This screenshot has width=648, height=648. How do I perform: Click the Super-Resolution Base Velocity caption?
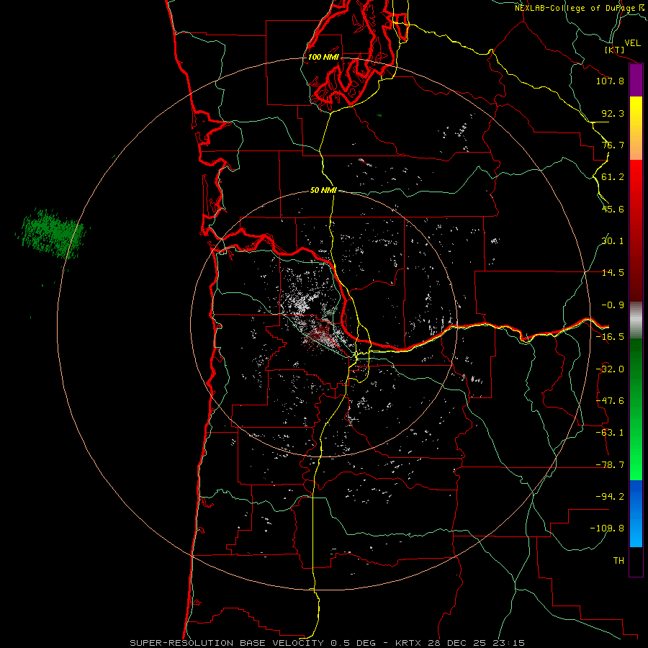coord(328,643)
